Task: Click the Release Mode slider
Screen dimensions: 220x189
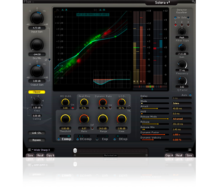Action: [x=155, y=119]
